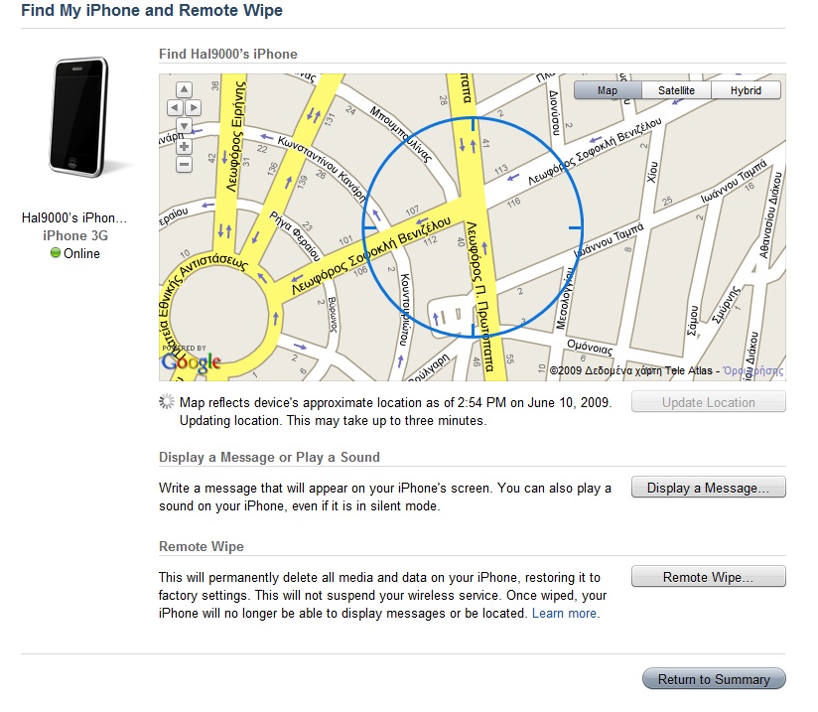Viewport: 818px width, 712px height.
Task: Click the Google logo on the map
Action: pyautogui.click(x=191, y=360)
